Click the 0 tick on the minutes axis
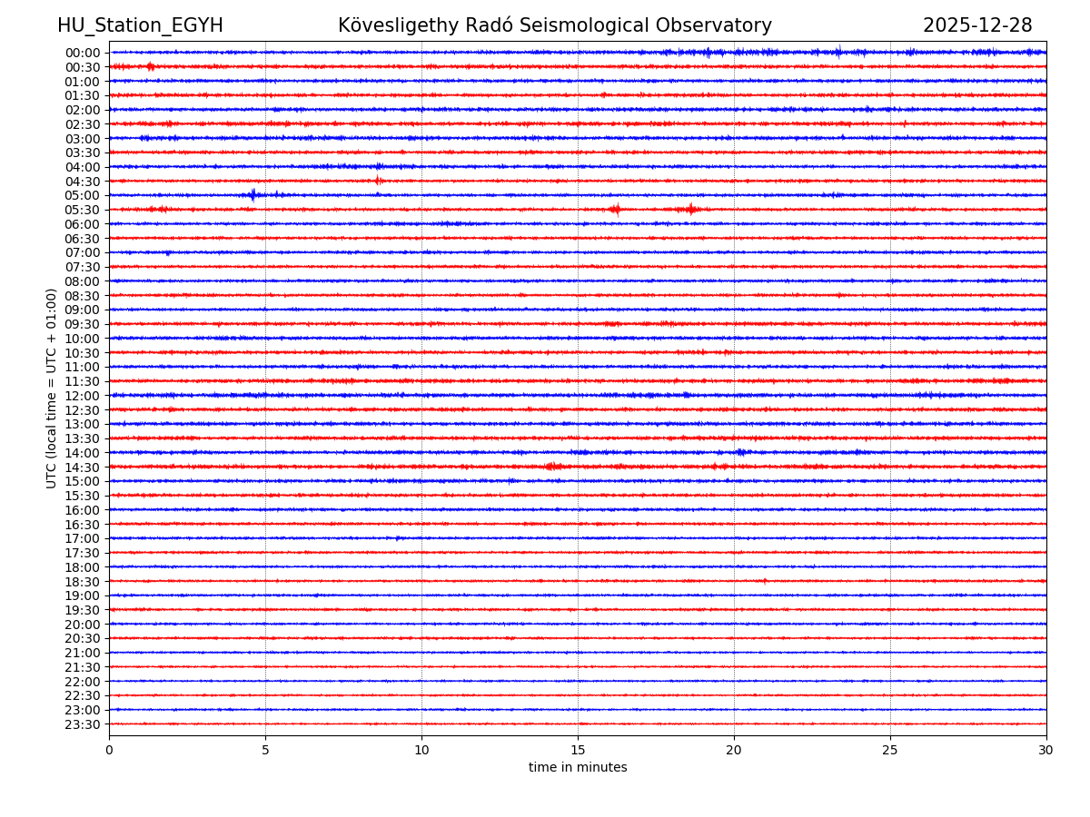This screenshot has width=1090, height=817. click(109, 751)
